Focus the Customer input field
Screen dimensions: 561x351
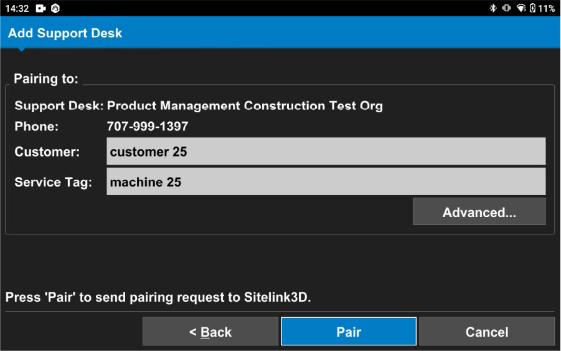(326, 151)
